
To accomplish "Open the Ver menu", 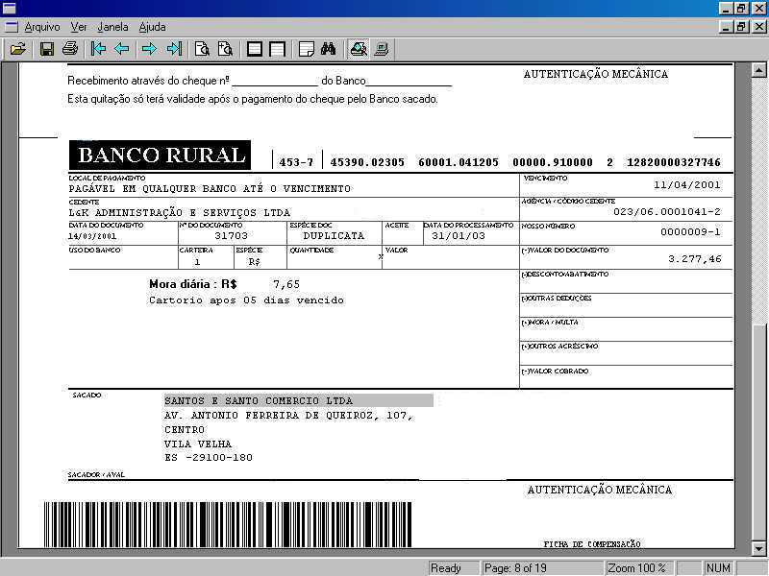I will 79,27.
